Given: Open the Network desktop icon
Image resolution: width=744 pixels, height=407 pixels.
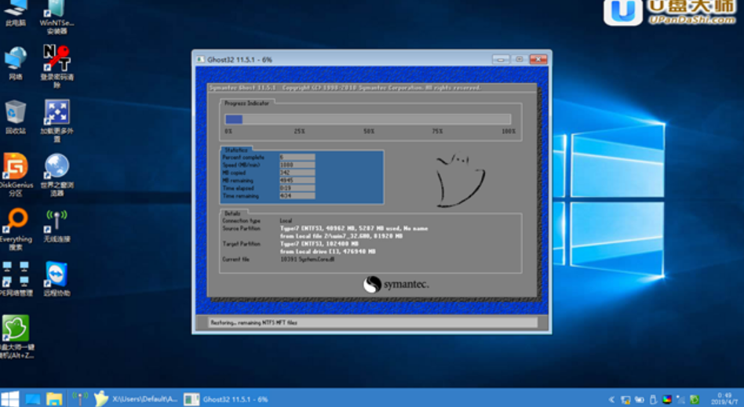Looking at the screenshot, I should pos(15,60).
